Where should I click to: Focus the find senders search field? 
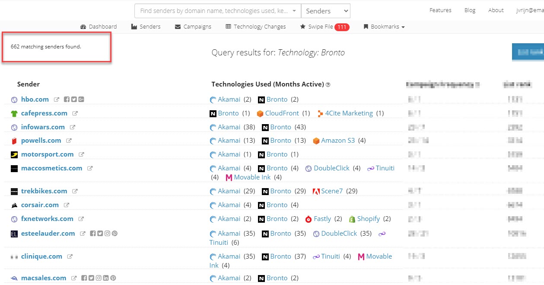214,11
